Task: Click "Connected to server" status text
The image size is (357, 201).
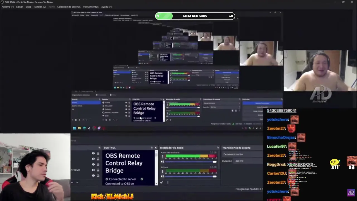Action: click(x=122, y=179)
